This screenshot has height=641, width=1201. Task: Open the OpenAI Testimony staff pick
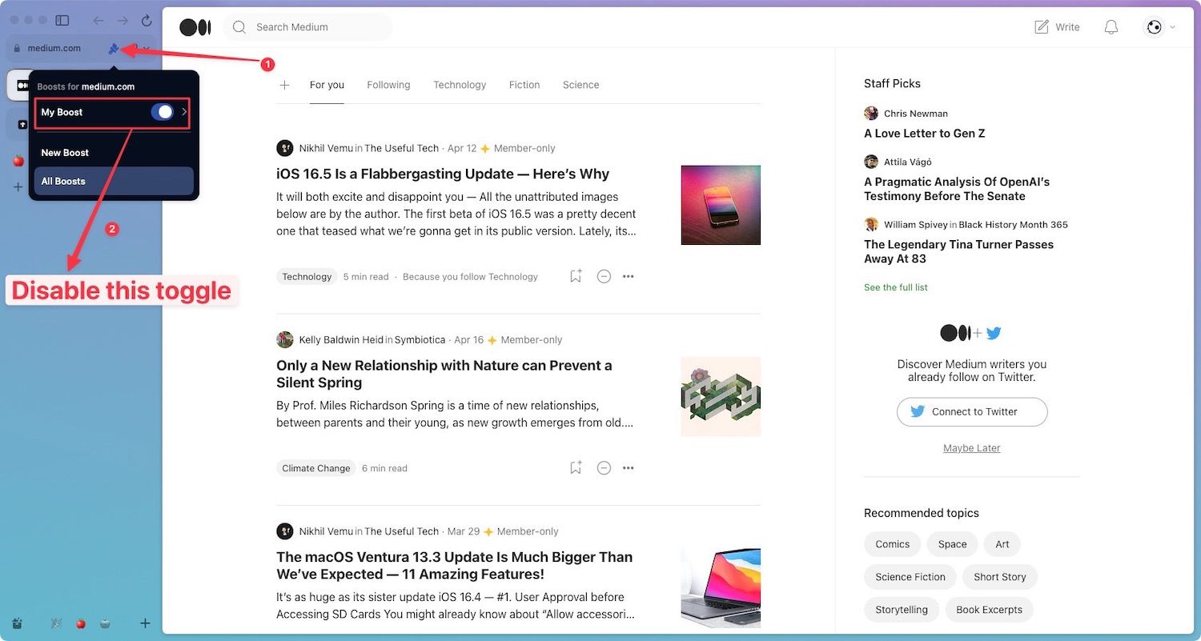click(x=957, y=189)
